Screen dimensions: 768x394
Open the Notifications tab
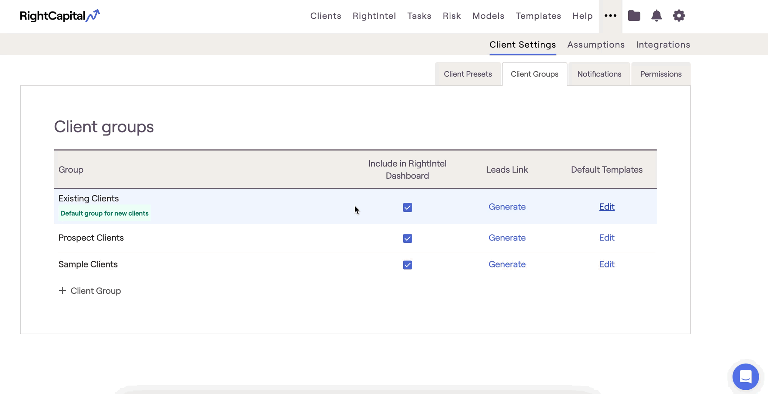[x=599, y=74]
